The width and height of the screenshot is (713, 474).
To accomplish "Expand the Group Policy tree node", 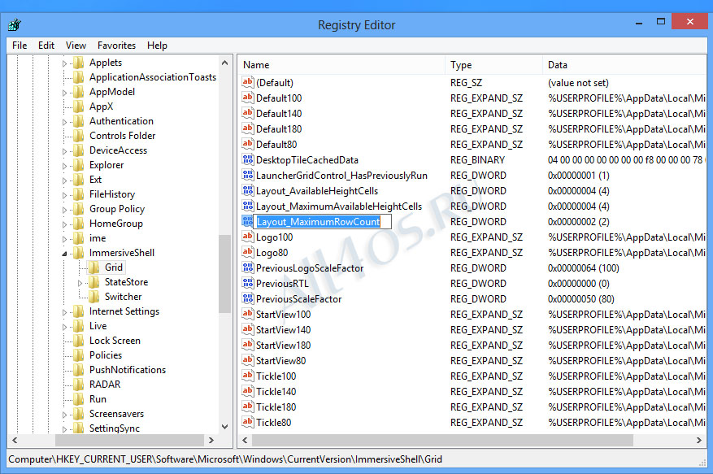I will [64, 210].
